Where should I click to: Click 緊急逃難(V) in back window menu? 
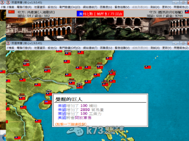coord(122,7)
